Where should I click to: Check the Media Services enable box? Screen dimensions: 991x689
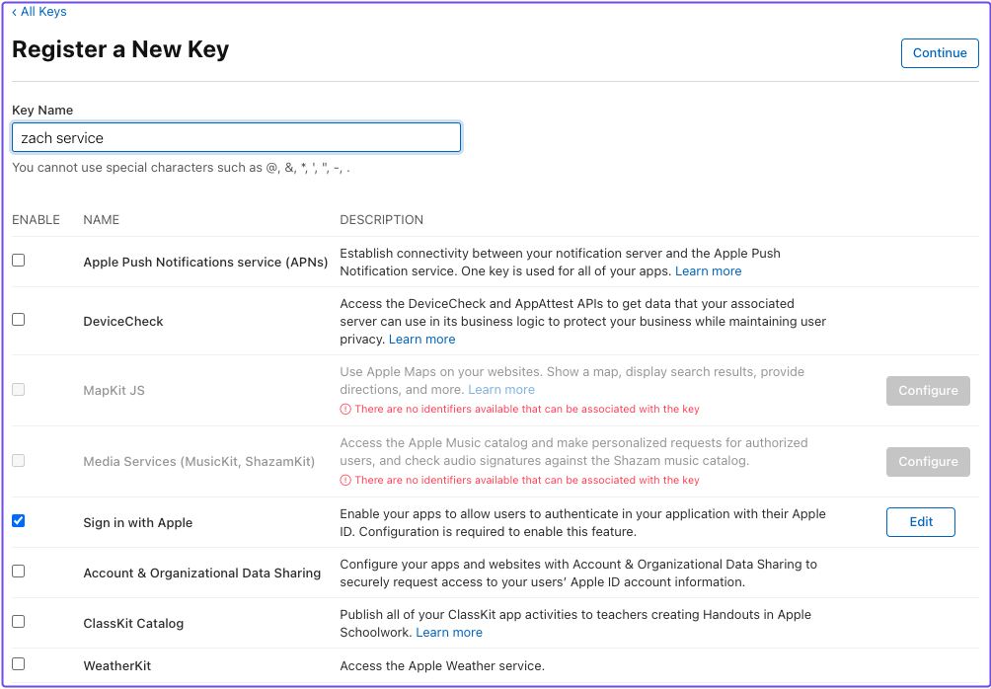pos(17,461)
